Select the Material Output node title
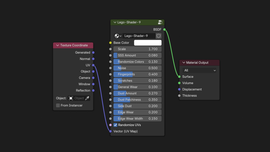 197,63
